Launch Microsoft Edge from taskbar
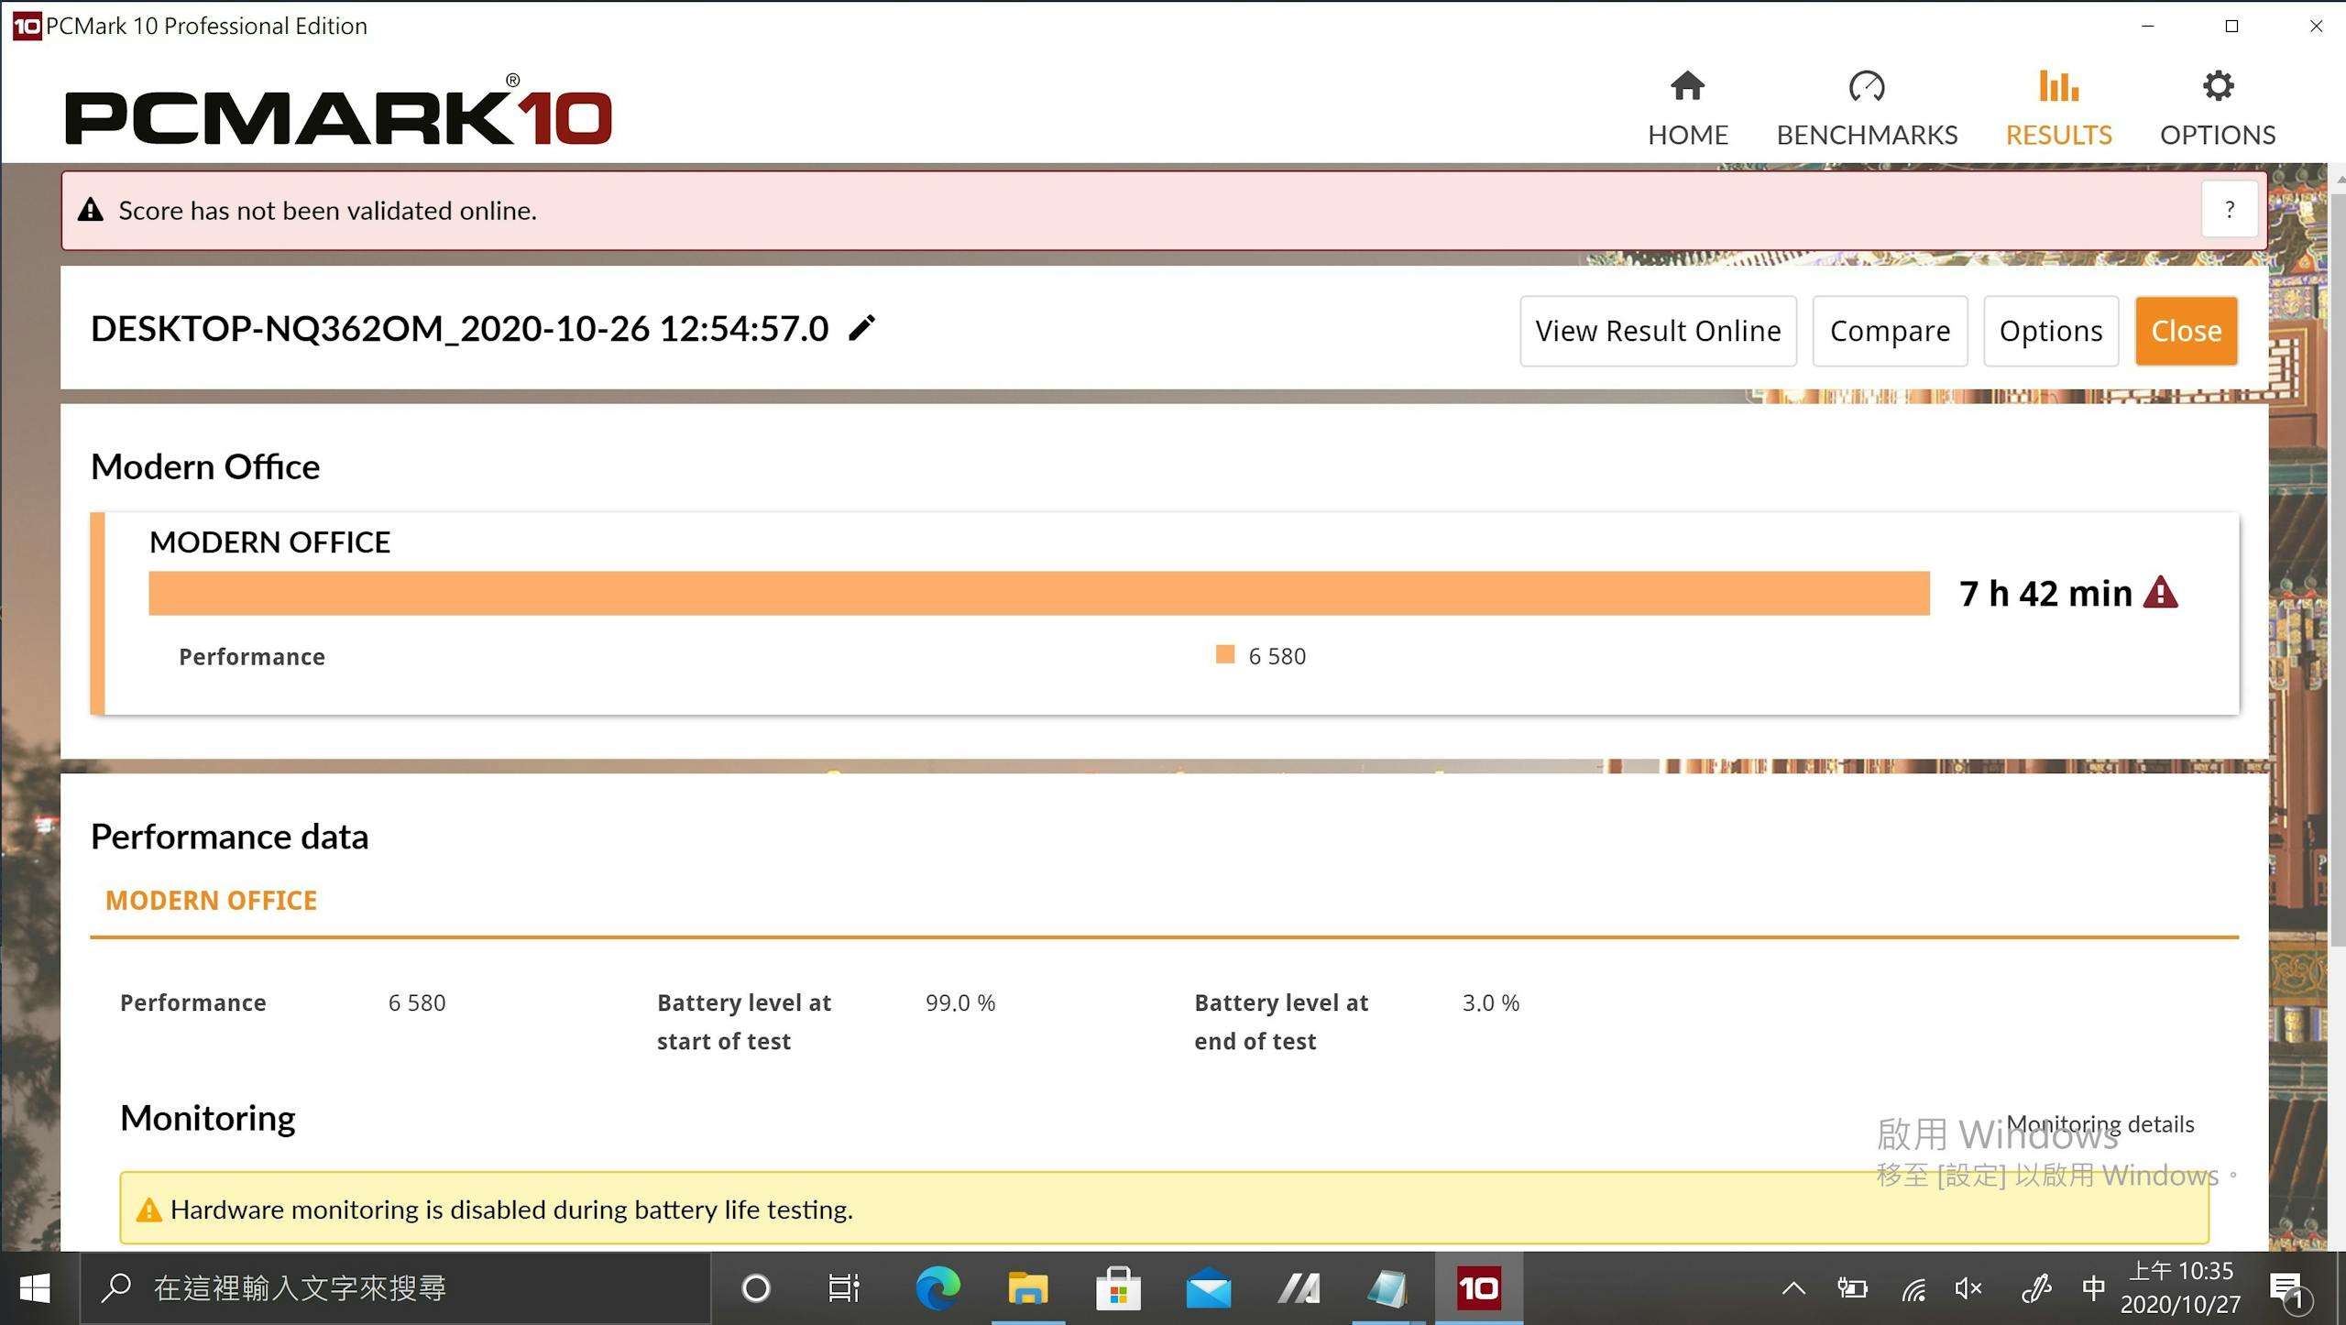 [937, 1288]
